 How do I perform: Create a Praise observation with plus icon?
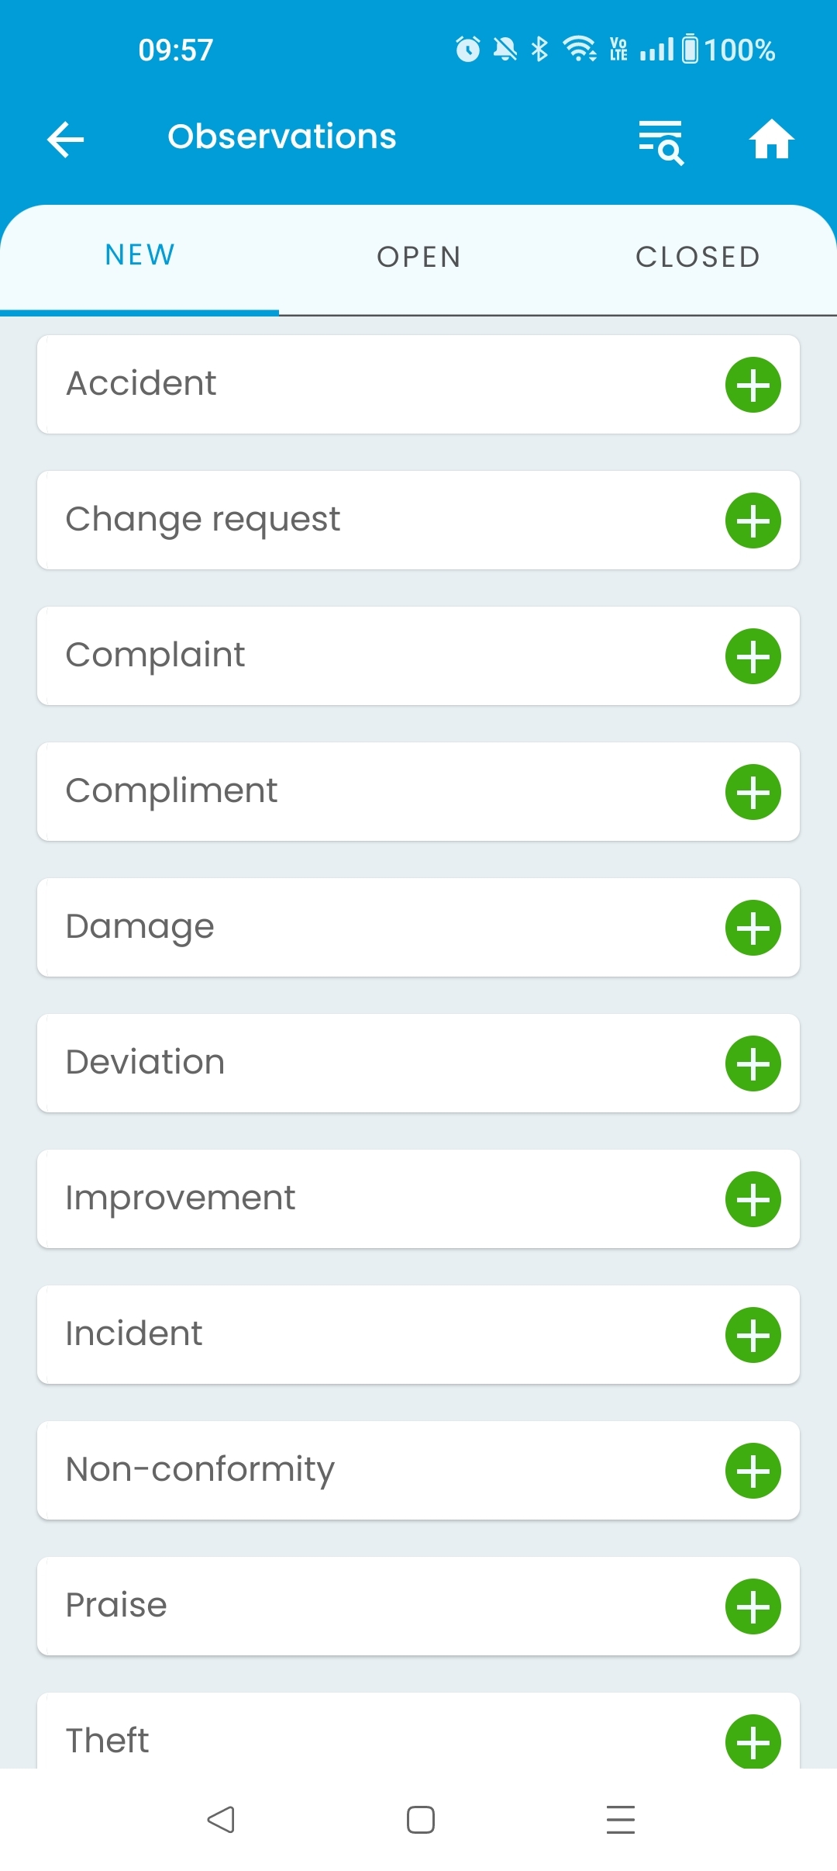753,1606
